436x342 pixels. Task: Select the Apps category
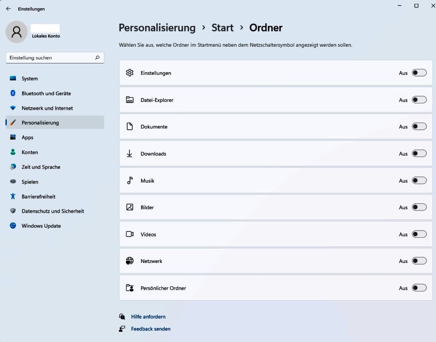pos(55,137)
